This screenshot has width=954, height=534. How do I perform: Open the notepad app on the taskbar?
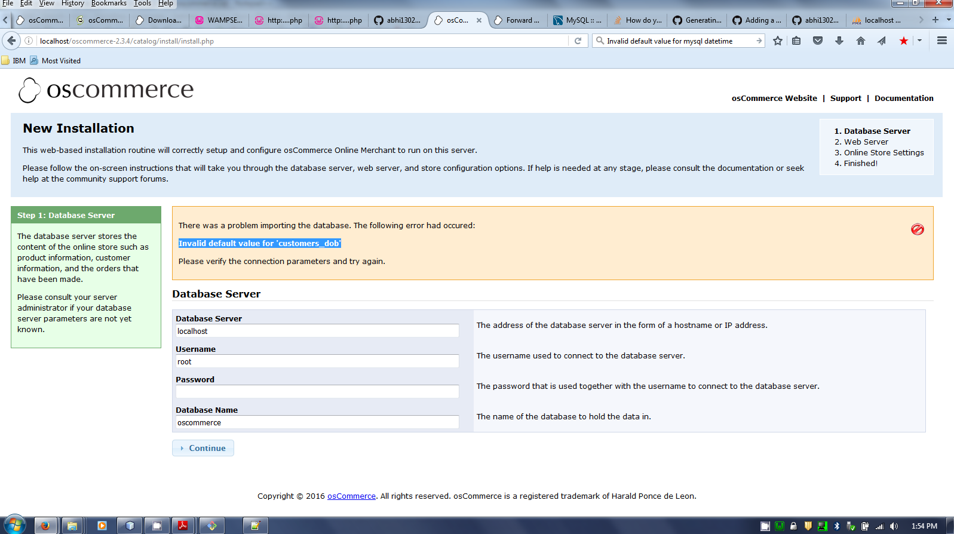(x=255, y=526)
